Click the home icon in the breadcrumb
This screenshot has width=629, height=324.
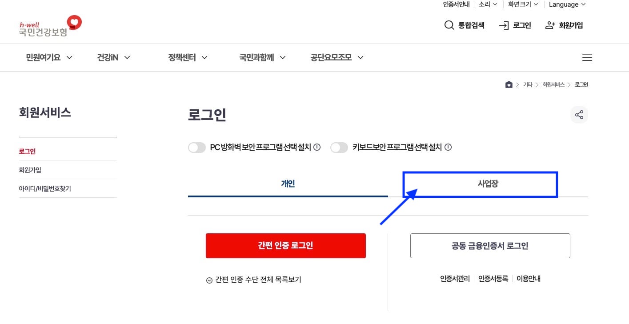(x=509, y=84)
